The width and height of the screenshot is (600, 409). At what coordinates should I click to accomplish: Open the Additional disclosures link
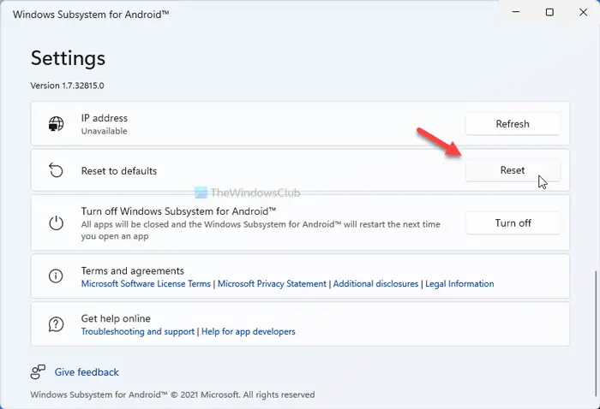click(375, 284)
